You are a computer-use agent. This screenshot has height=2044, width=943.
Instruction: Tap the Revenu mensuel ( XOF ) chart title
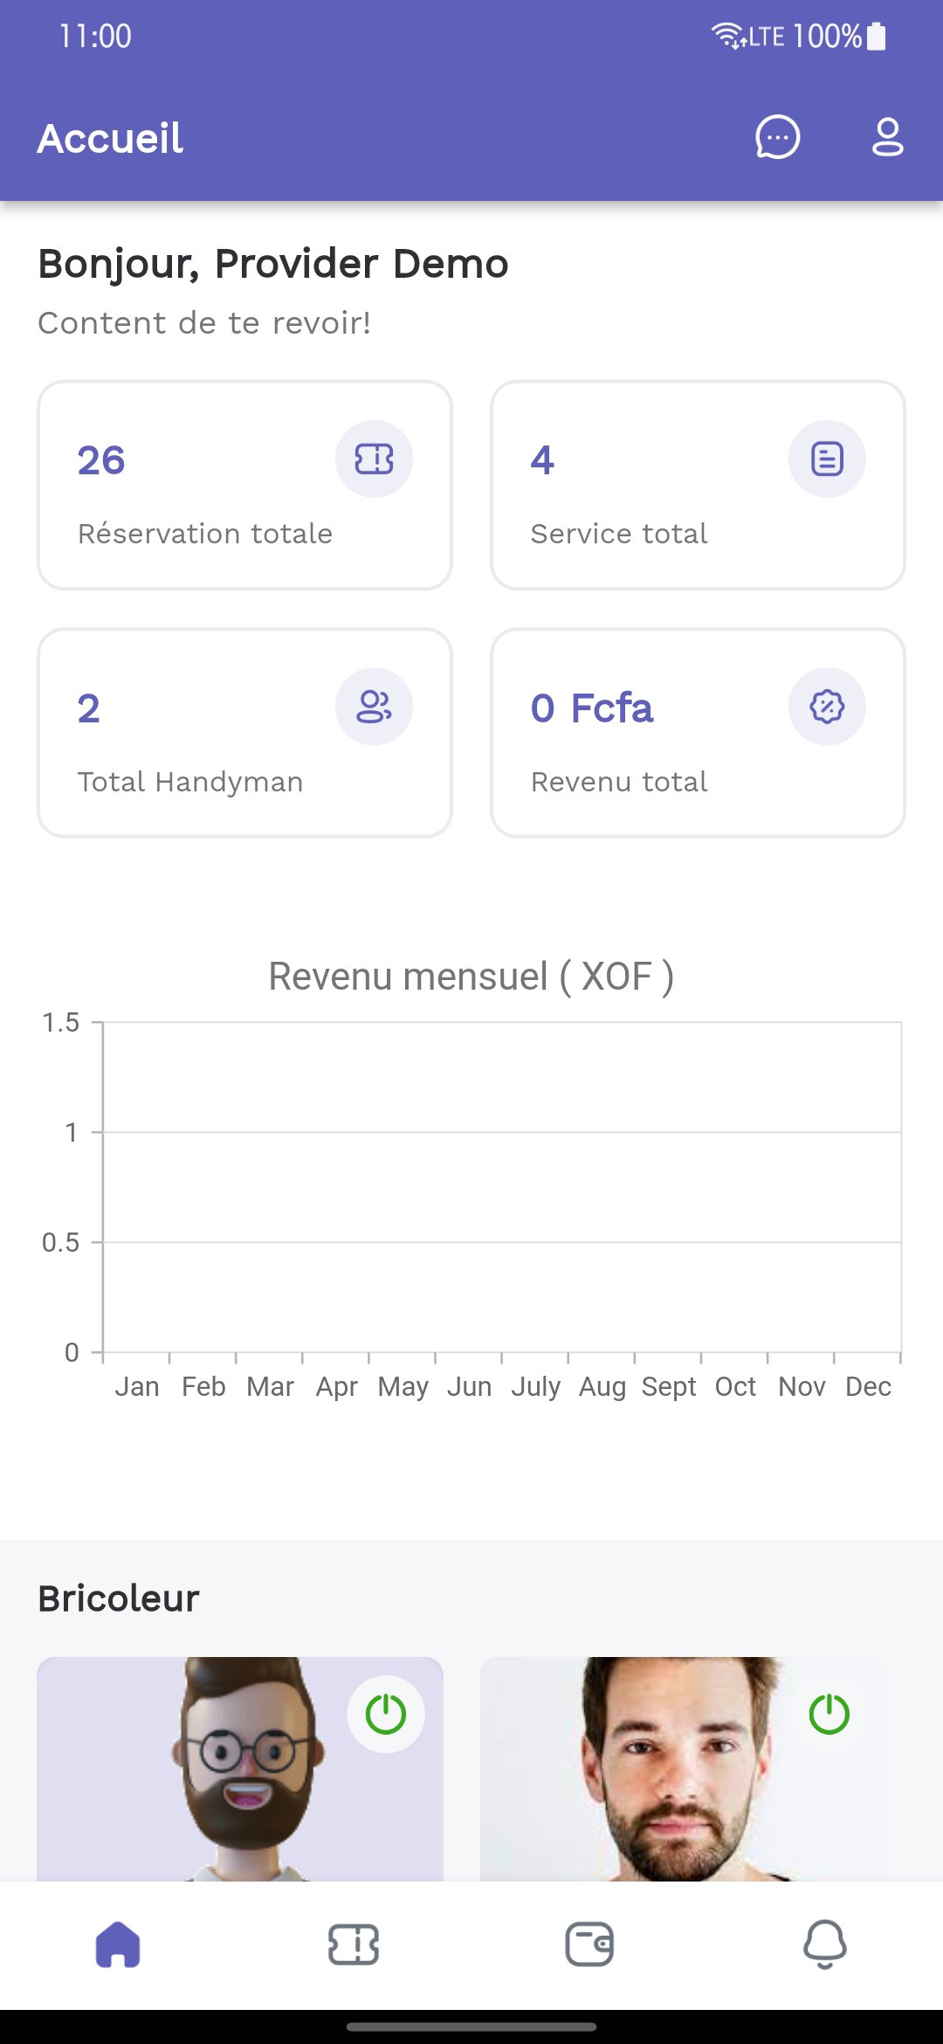471,977
